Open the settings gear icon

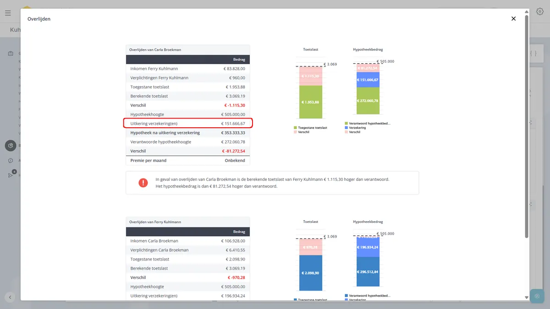540,12
